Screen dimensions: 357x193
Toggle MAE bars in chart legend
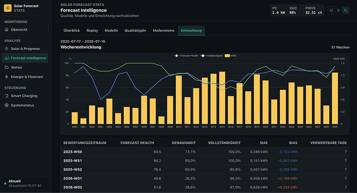coord(230,56)
